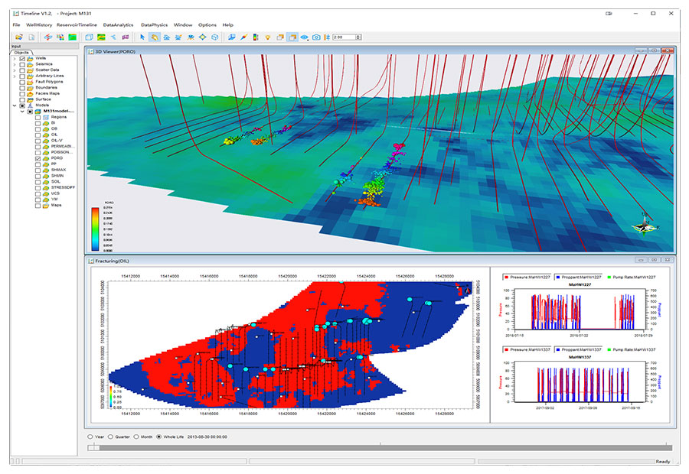Check the SOIL property checkbox

pos(38,182)
